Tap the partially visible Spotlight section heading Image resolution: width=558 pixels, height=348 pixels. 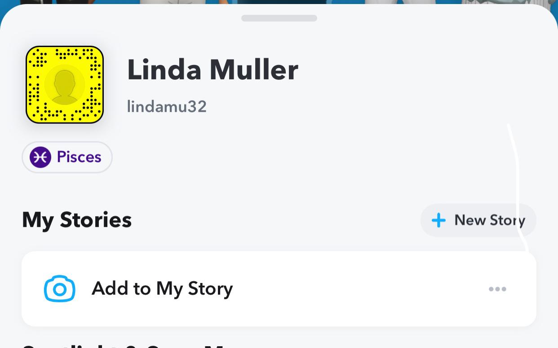pyautogui.click(x=126, y=346)
